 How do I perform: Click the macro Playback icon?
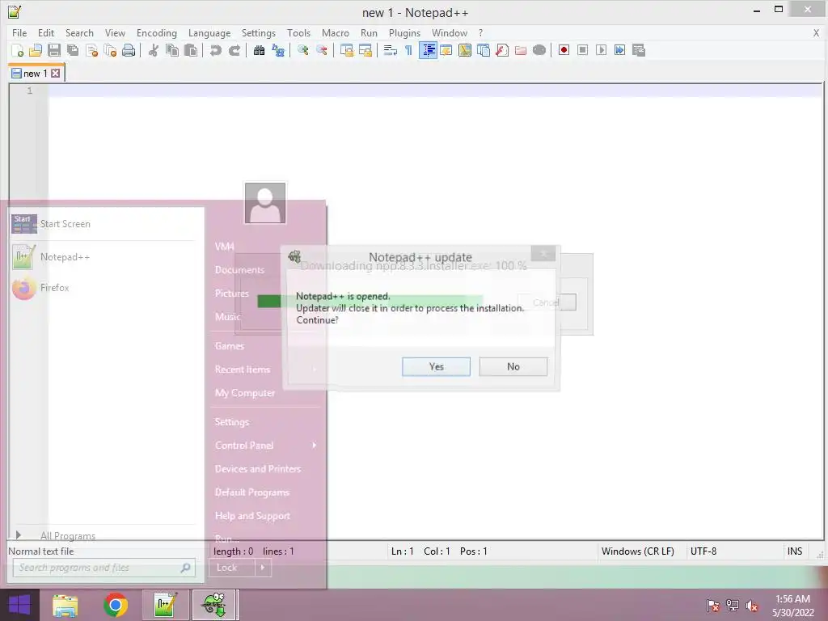(x=601, y=50)
